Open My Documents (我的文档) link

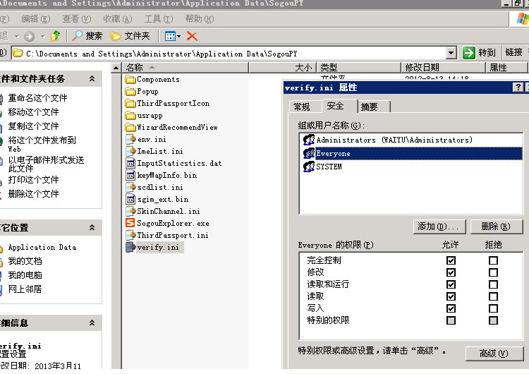[x=25, y=261]
